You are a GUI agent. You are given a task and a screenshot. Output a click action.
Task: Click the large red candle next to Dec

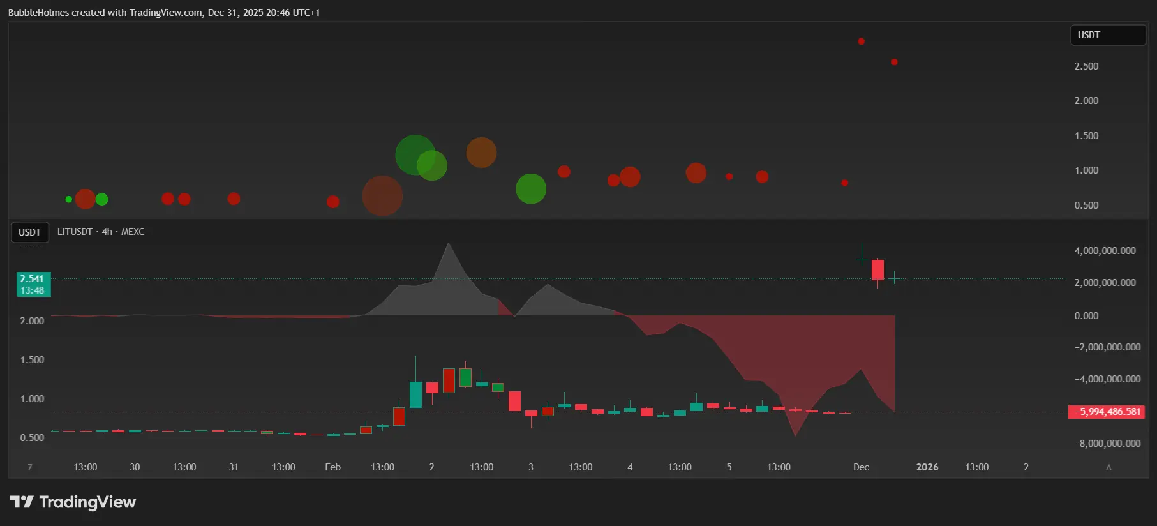[x=878, y=270]
